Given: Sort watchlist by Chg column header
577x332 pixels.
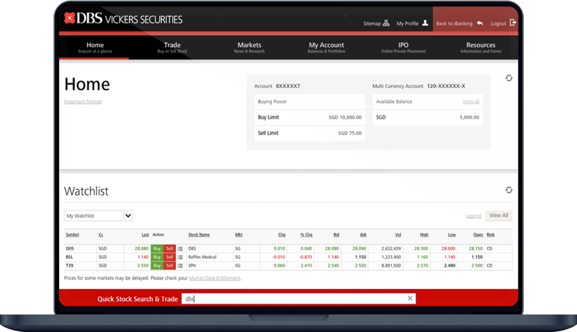Looking at the screenshot, I should pos(282,235).
